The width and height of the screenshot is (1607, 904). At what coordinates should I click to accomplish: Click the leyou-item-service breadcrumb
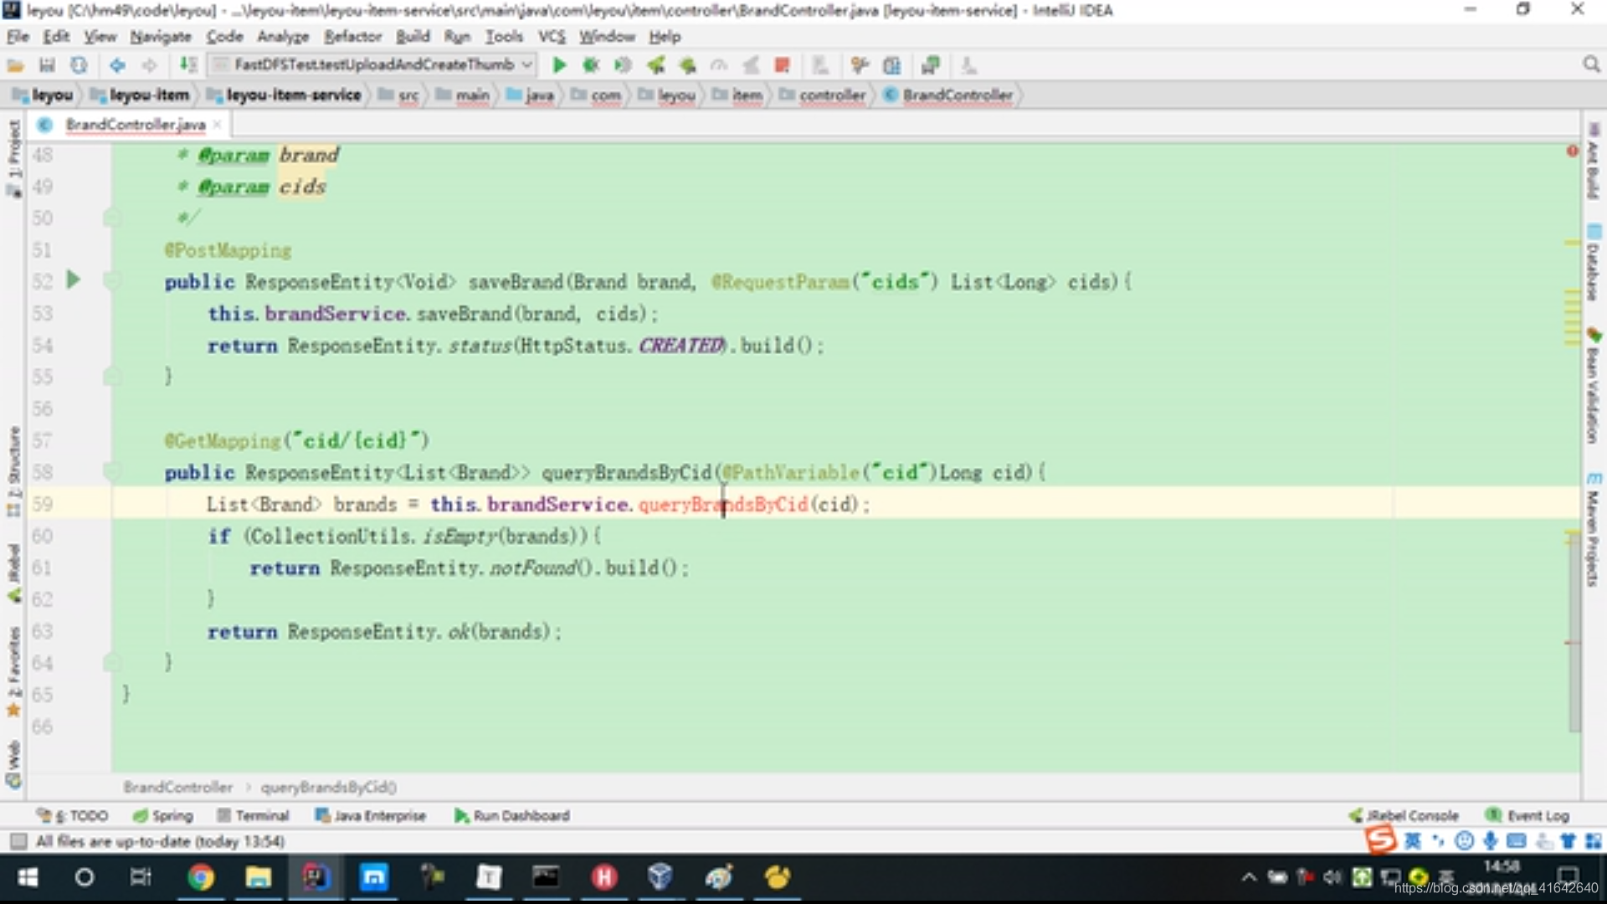[x=293, y=95]
